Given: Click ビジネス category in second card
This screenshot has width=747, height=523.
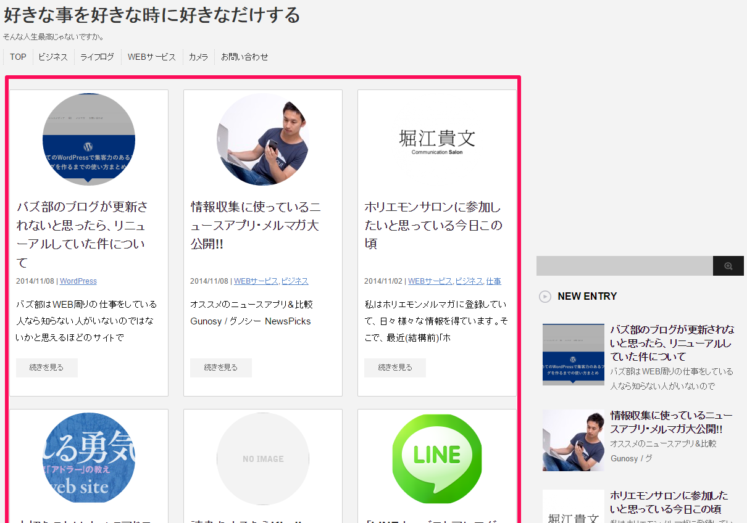Looking at the screenshot, I should pos(295,281).
